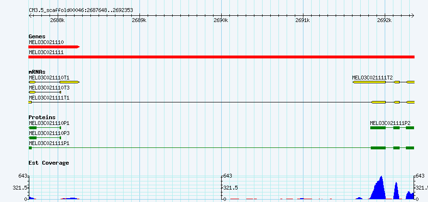Click the MELO3C021111T2 mRNA label
This screenshot has width=428, height=202.
pyautogui.click(x=372, y=78)
